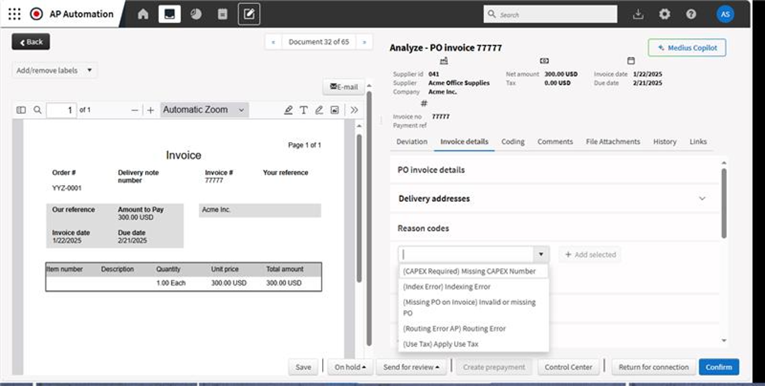This screenshot has height=386, width=765.
Task: Toggle the PDF viewer sidebar icon
Action: click(21, 110)
